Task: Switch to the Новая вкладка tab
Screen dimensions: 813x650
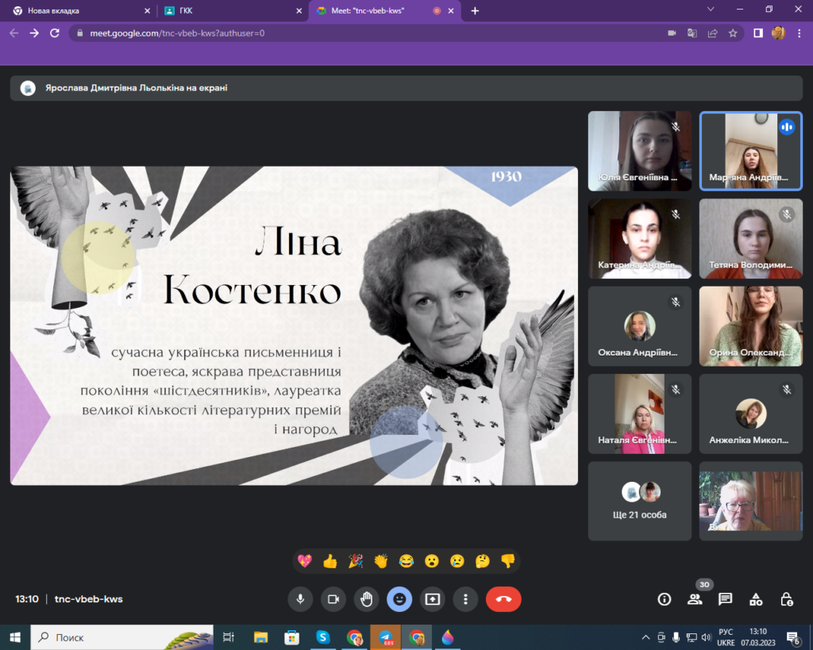Action: coord(75,11)
